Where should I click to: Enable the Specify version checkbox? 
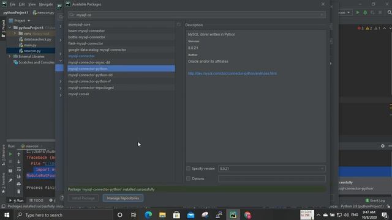tap(188, 169)
